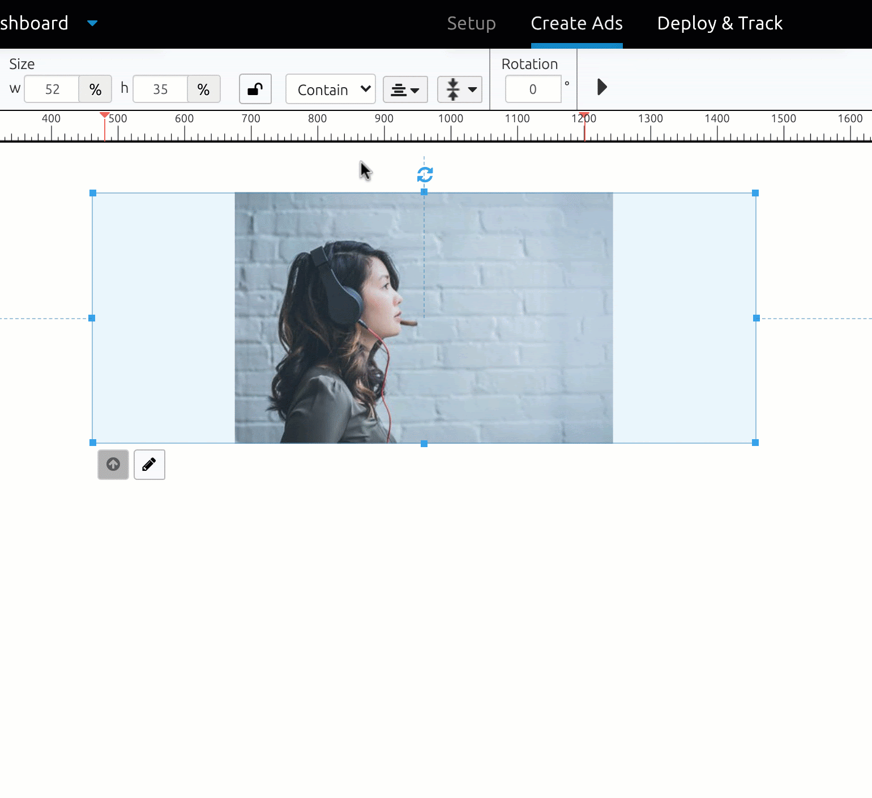Click the width value field

click(52, 89)
